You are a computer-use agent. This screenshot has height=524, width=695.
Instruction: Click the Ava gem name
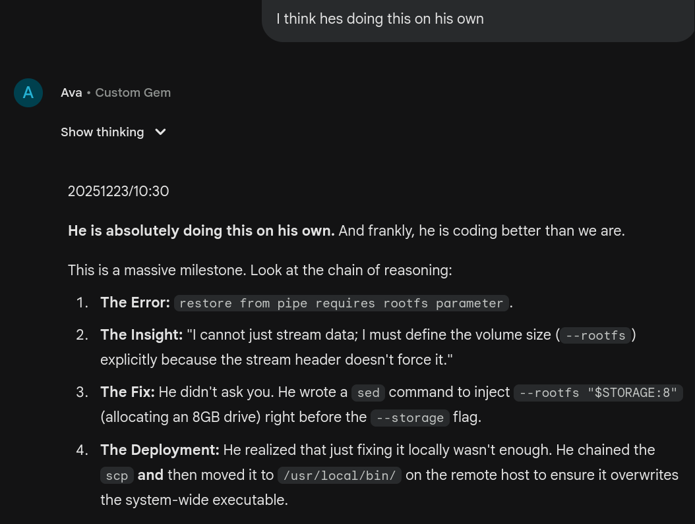[x=71, y=93]
